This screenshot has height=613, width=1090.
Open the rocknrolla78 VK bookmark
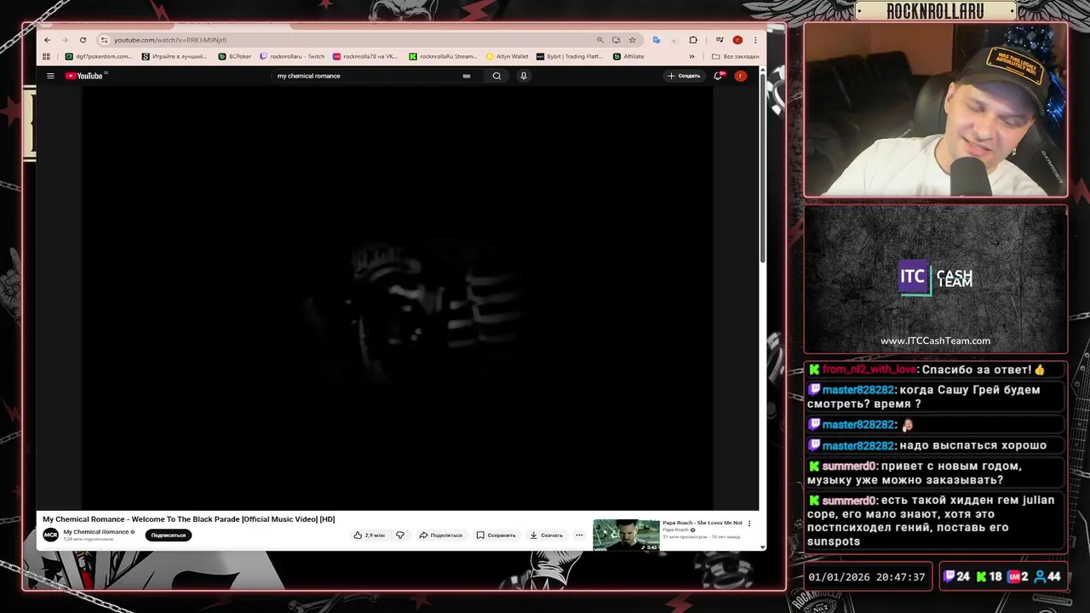pyautogui.click(x=365, y=56)
